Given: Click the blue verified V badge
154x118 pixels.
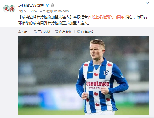Looking at the screenshot, I should click(47, 5).
